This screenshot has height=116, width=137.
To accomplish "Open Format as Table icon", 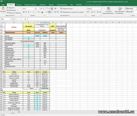I will click(120, 9).
